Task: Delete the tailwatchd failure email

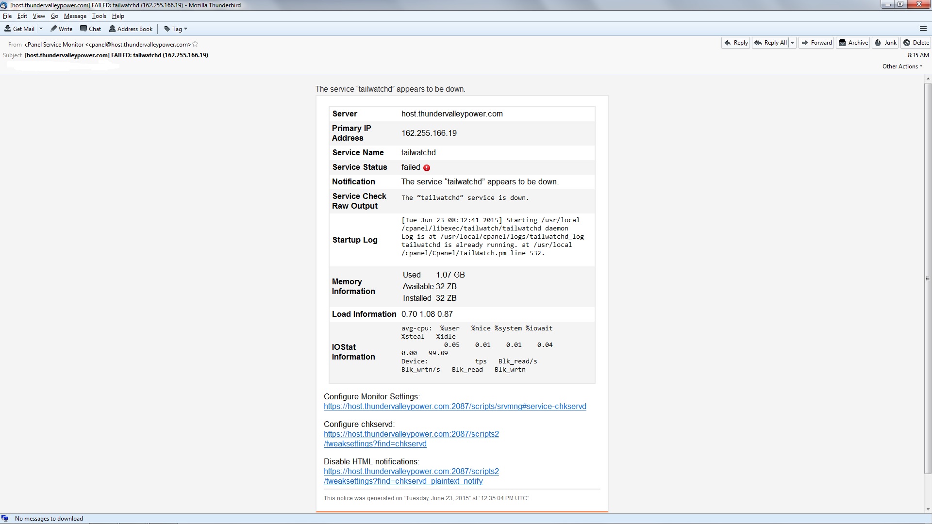Action: pos(915,43)
